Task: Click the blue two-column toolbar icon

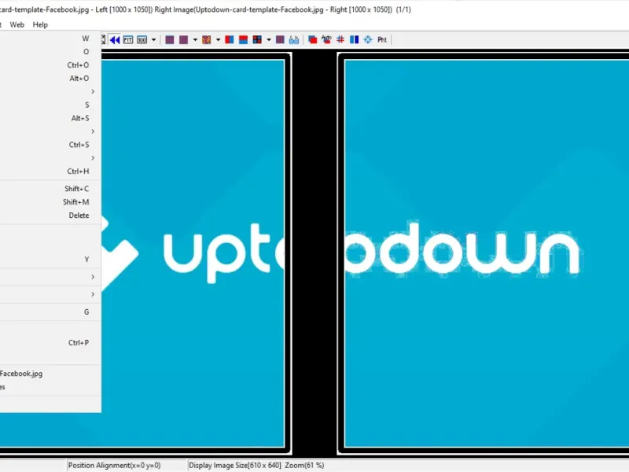Action: point(355,40)
